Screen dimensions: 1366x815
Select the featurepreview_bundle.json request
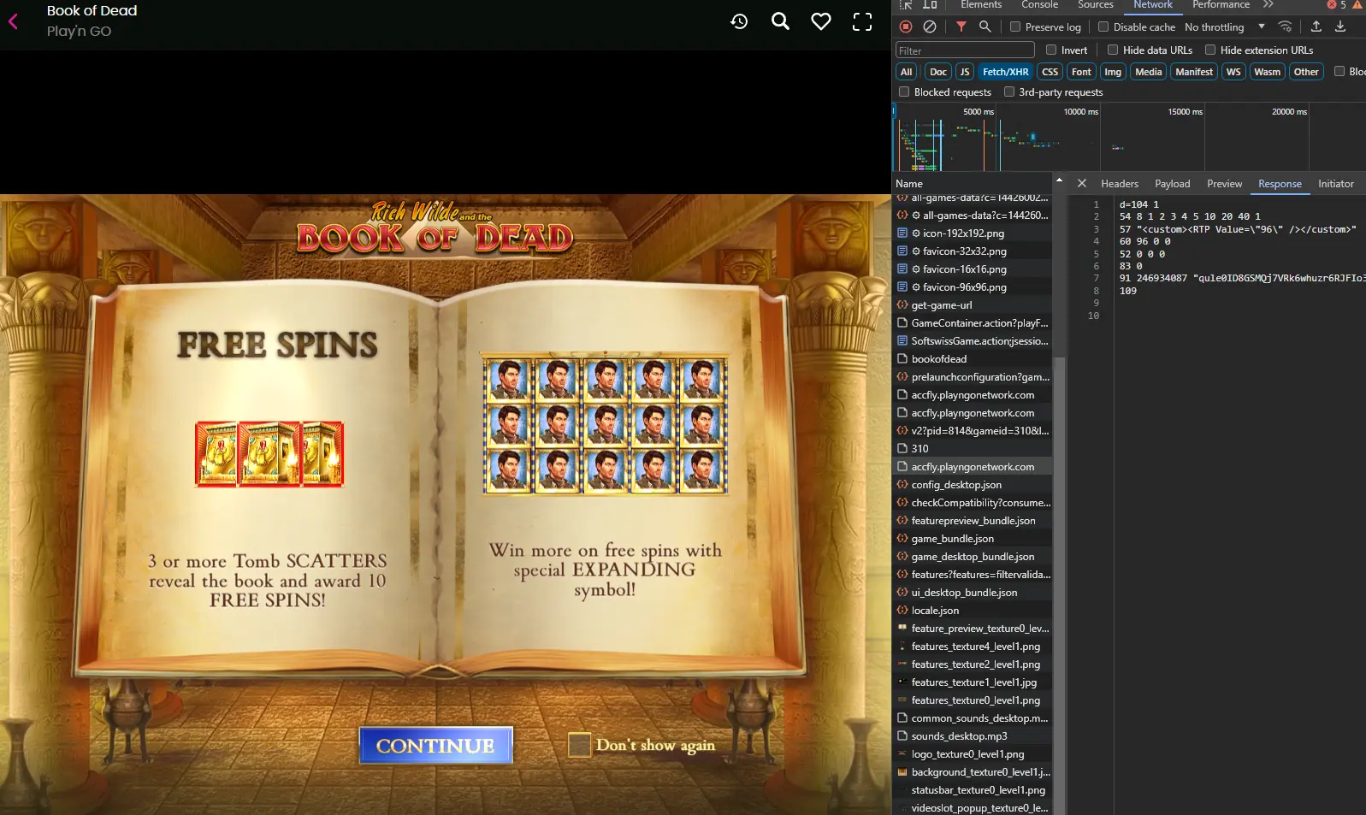tap(973, 521)
